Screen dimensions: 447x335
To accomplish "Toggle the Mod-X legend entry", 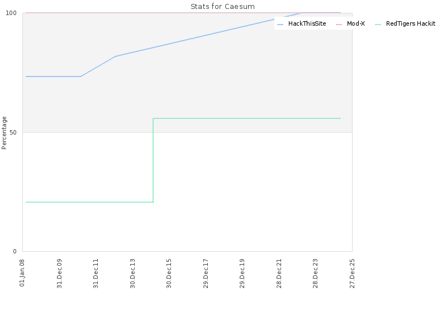I will (x=350, y=23).
